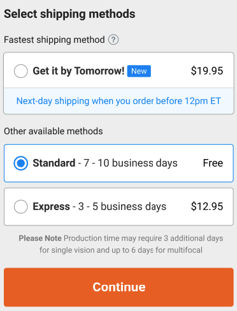Click the Express 3 - 5 business days label
Screen dimensions: 237x311
[x=99, y=206]
